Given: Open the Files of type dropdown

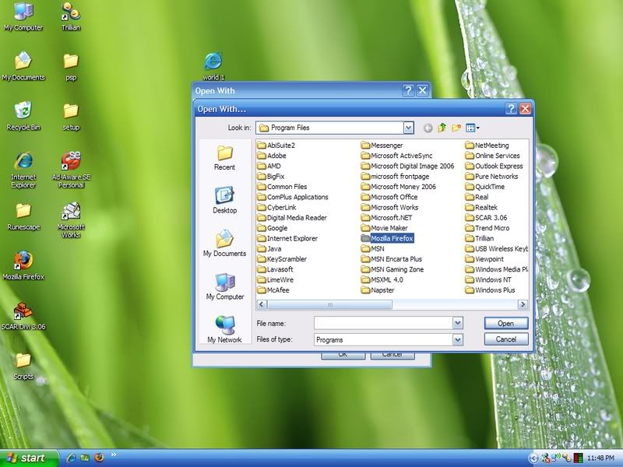Looking at the screenshot, I should pos(457,339).
